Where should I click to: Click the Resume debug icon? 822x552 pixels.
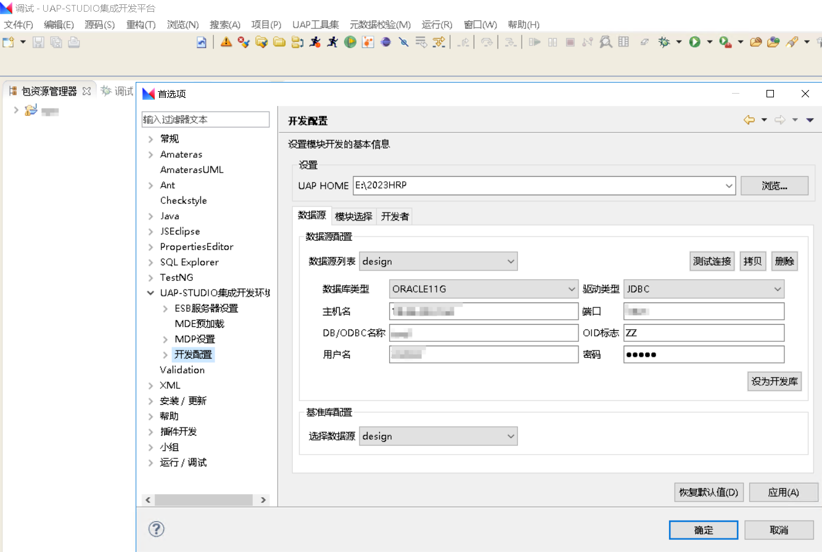(535, 42)
